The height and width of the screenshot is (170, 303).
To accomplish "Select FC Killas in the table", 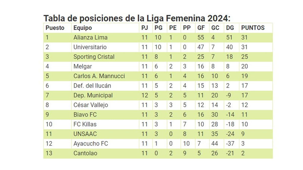I will point(85,124).
